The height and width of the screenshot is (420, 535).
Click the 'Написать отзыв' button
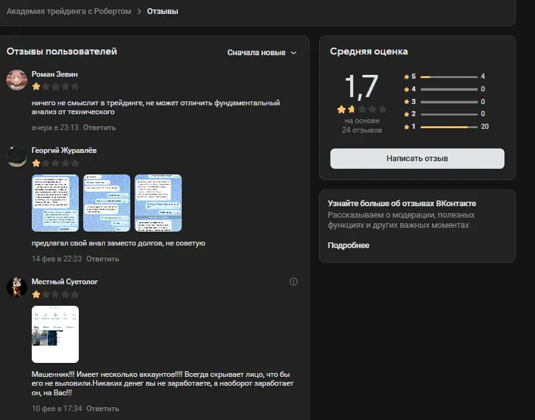pos(417,159)
